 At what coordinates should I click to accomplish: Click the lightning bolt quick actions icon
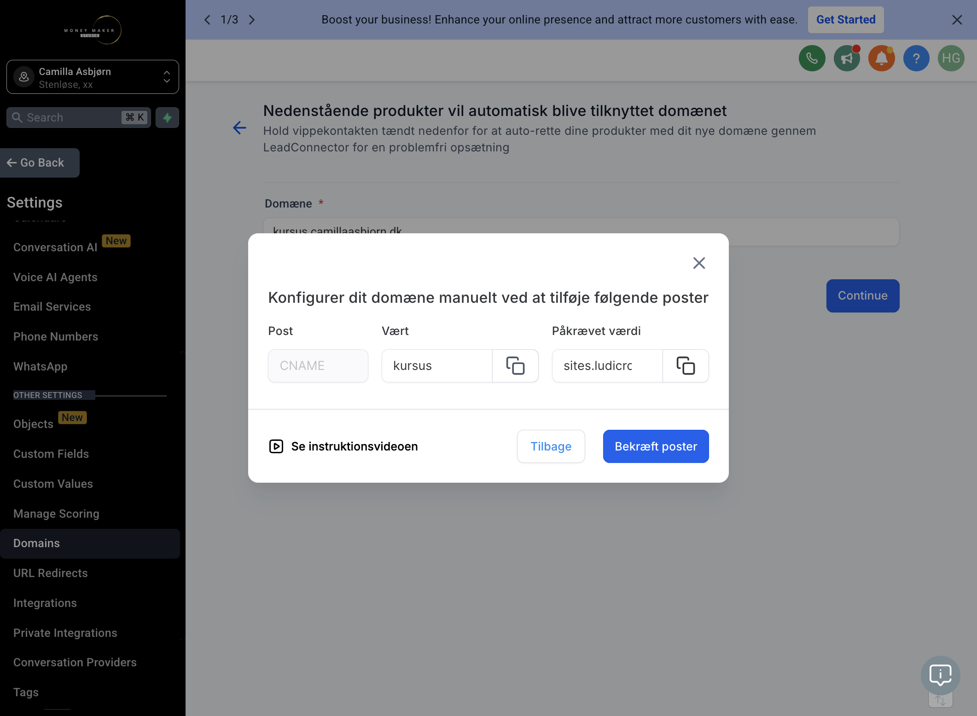(x=167, y=117)
